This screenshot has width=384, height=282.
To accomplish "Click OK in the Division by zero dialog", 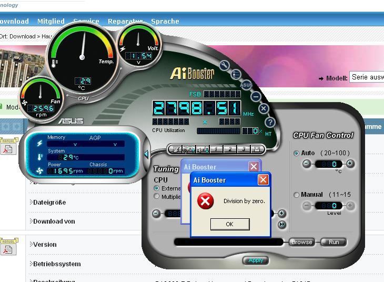I will 230,224.
